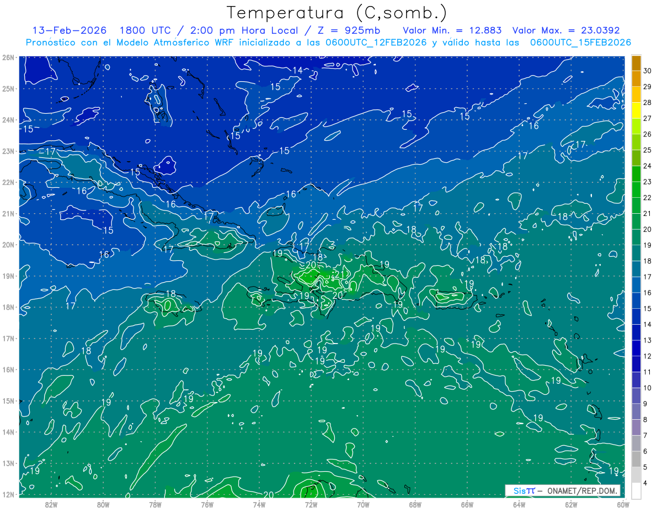Image resolution: width=662 pixels, height=512 pixels.
Task: Click the '20N' latitude axis label
Action: pos(8,245)
